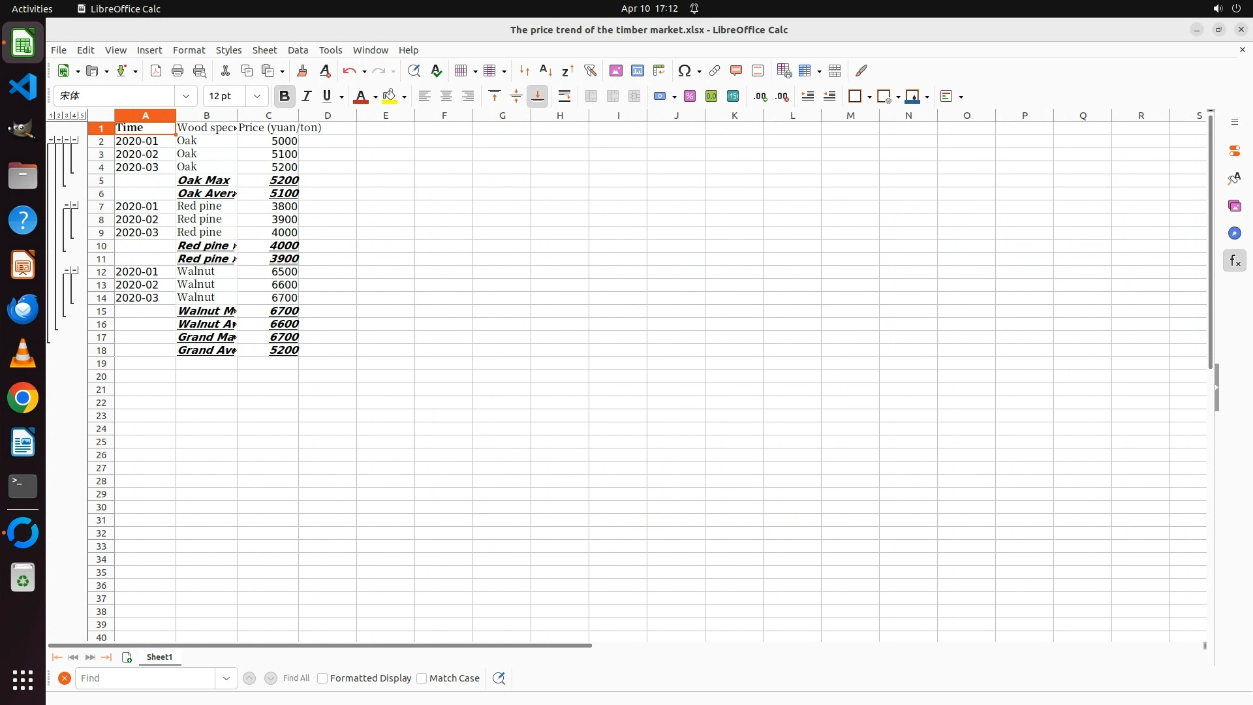Viewport: 1253px width, 705px height.
Task: Expand the font size dropdown
Action: click(257, 96)
